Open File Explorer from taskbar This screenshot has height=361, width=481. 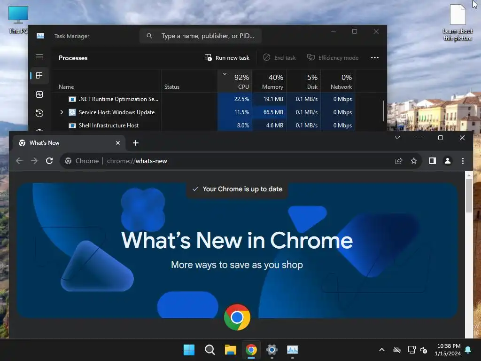[x=230, y=350]
